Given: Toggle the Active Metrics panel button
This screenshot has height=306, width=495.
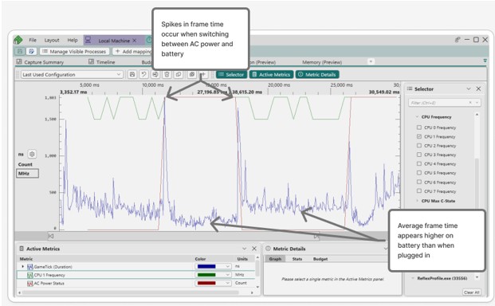Looking at the screenshot, I should coord(271,74).
